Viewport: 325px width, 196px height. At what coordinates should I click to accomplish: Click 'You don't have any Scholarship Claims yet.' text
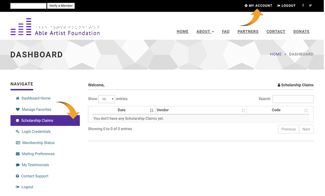pos(128,118)
